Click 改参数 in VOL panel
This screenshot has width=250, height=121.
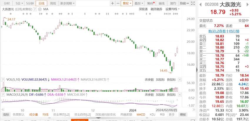click(x=149, y=79)
